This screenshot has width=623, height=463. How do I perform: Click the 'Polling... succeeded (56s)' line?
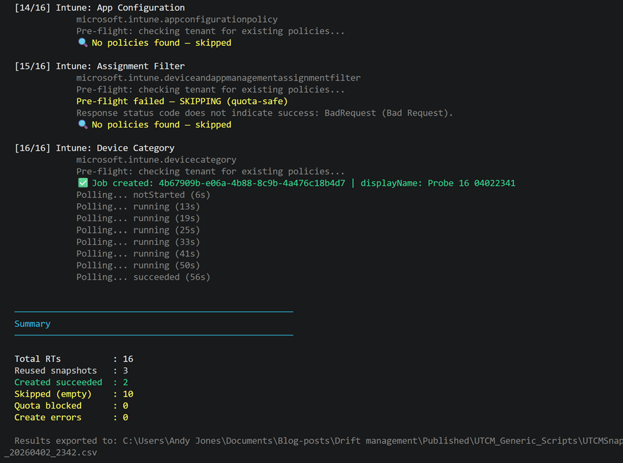point(143,277)
